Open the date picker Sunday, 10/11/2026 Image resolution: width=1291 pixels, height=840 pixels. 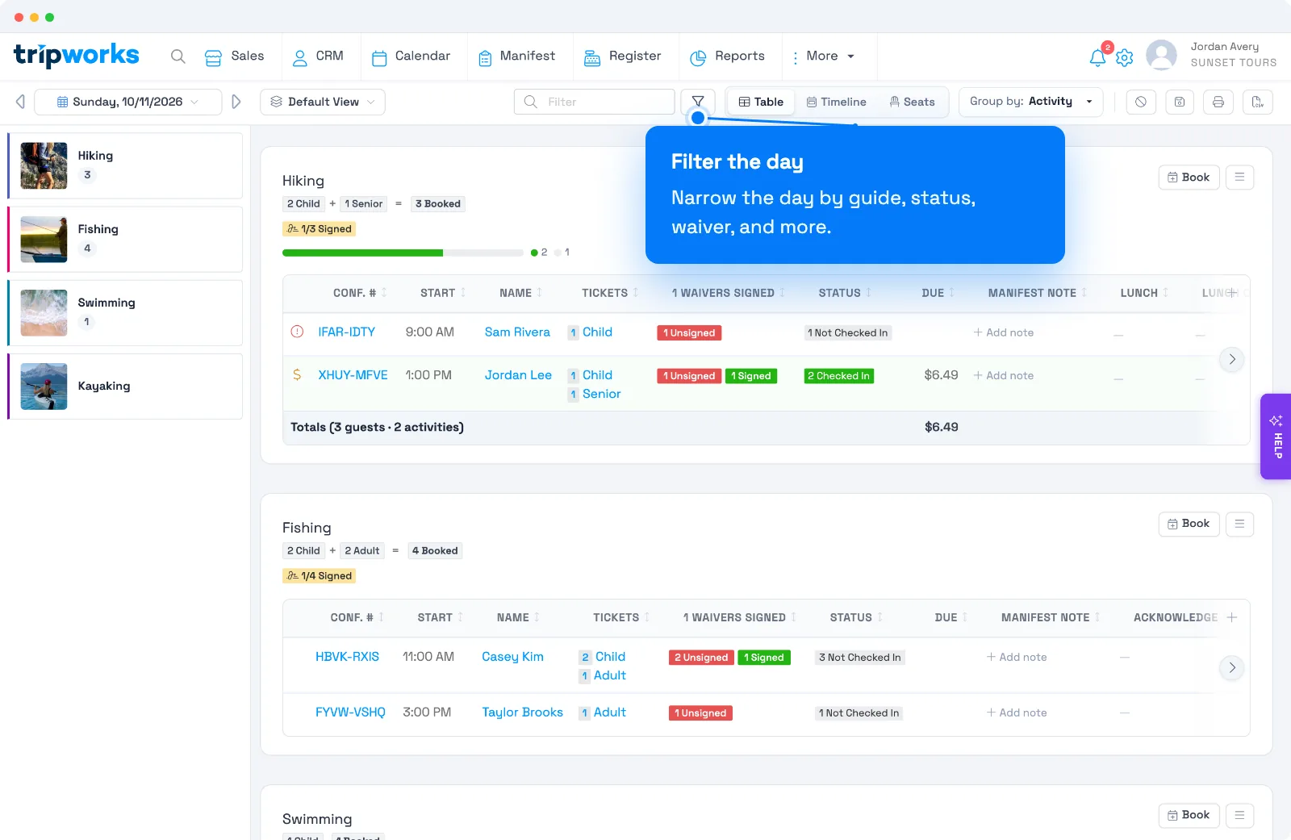[128, 102]
